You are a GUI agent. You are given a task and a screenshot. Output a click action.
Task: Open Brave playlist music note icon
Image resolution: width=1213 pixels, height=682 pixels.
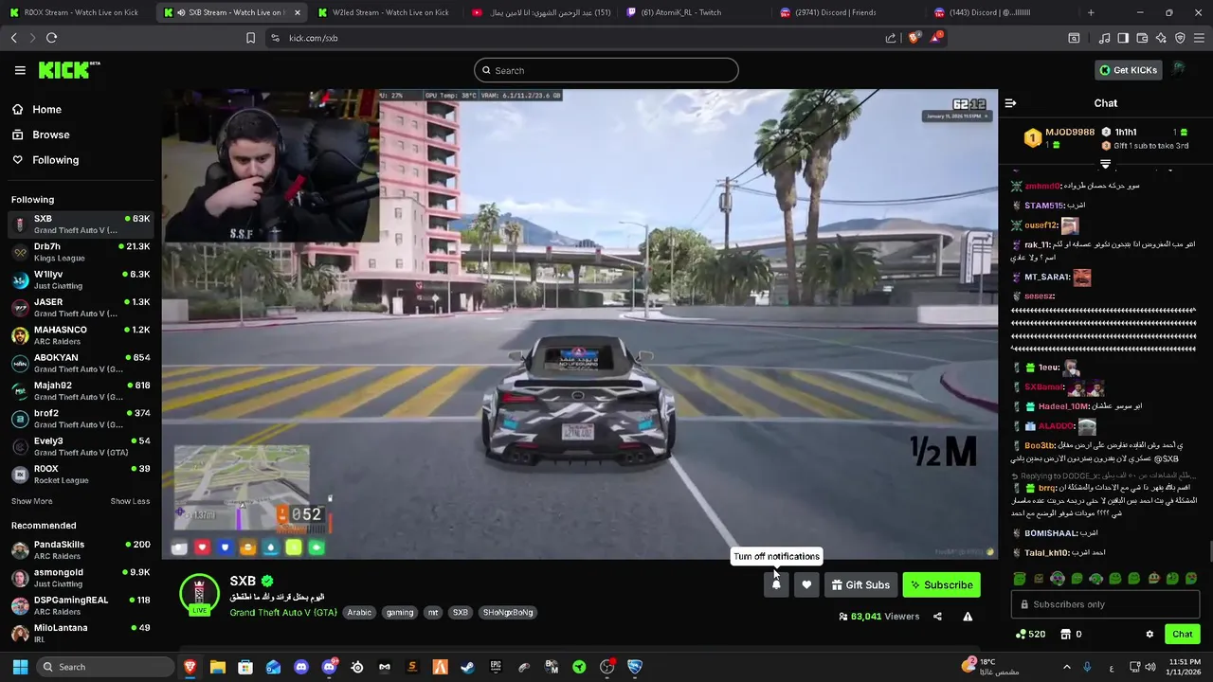pyautogui.click(x=1104, y=38)
